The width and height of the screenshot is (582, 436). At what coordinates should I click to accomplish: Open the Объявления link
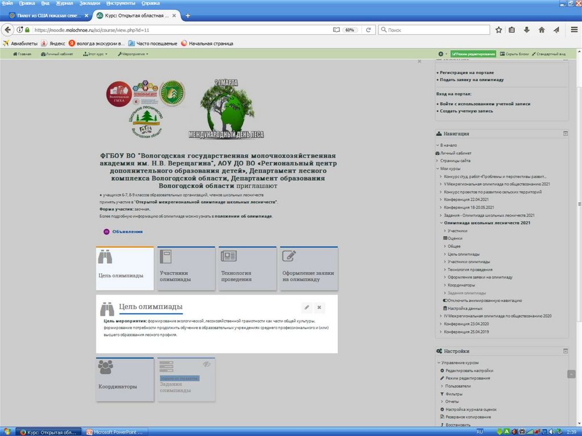[x=127, y=231]
